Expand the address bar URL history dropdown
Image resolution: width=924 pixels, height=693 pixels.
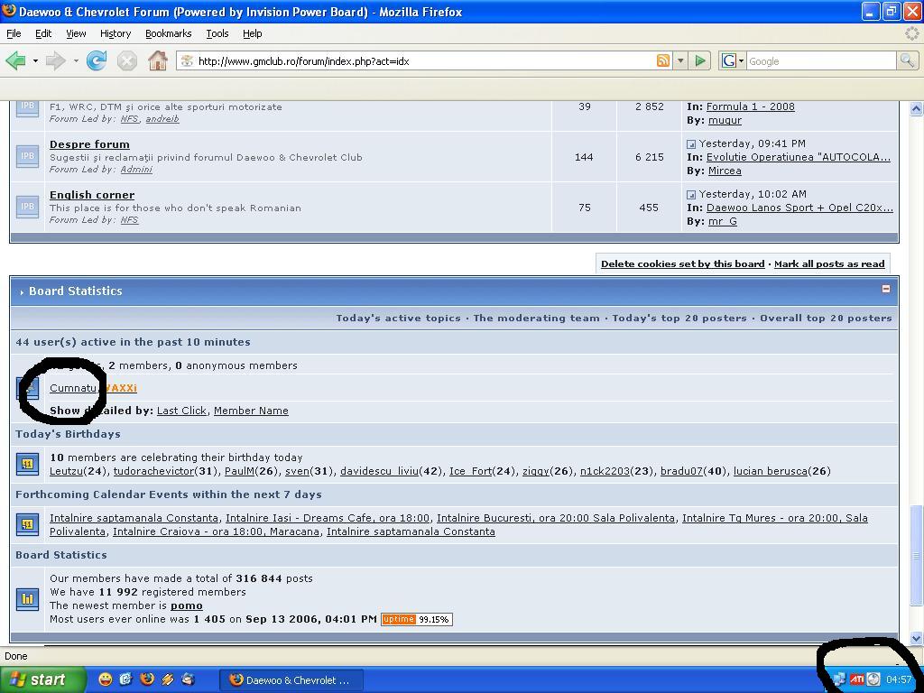680,60
